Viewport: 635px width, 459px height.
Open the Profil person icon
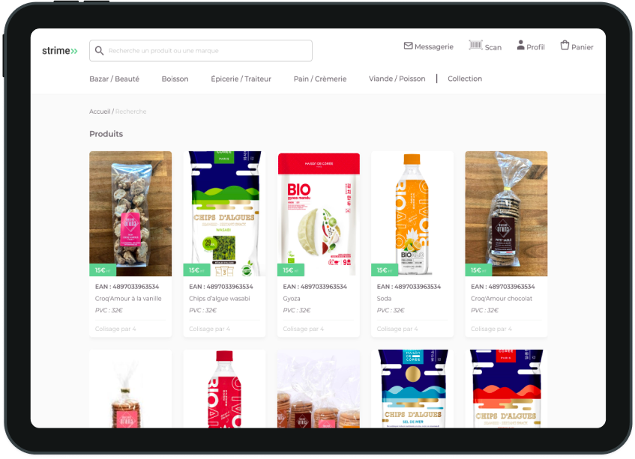521,45
